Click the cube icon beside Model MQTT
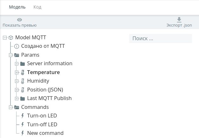 [x=11, y=38]
